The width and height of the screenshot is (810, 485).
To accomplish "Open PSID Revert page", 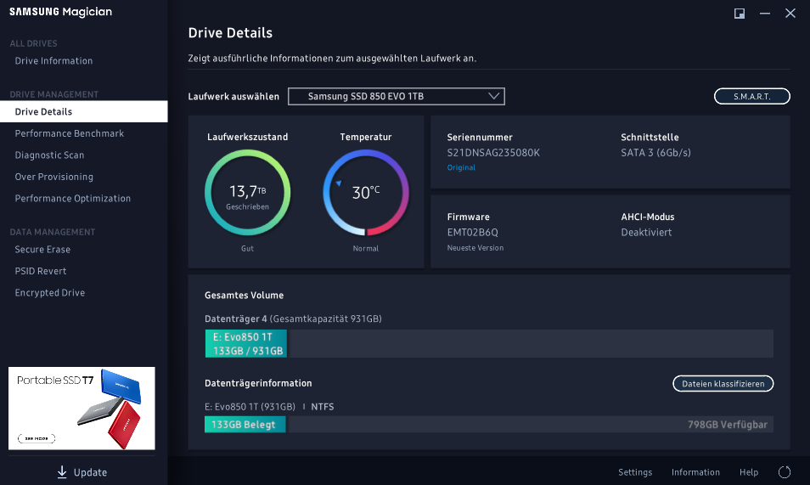I will (x=41, y=271).
